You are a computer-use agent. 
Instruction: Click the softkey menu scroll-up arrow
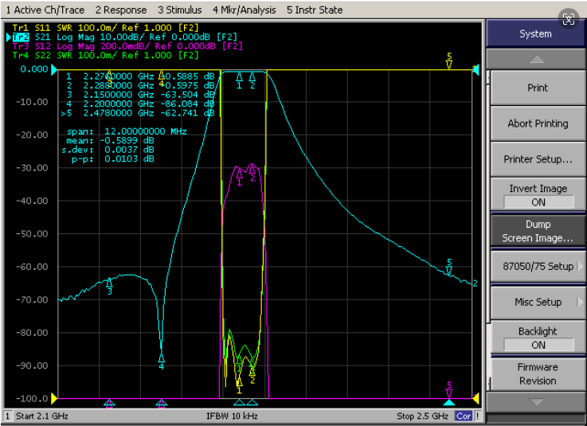pyautogui.click(x=536, y=58)
